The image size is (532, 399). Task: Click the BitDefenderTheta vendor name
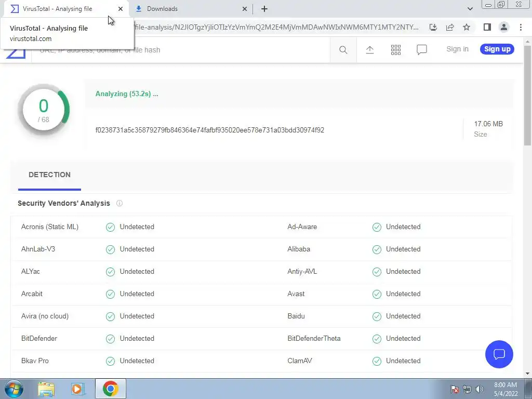(314, 339)
